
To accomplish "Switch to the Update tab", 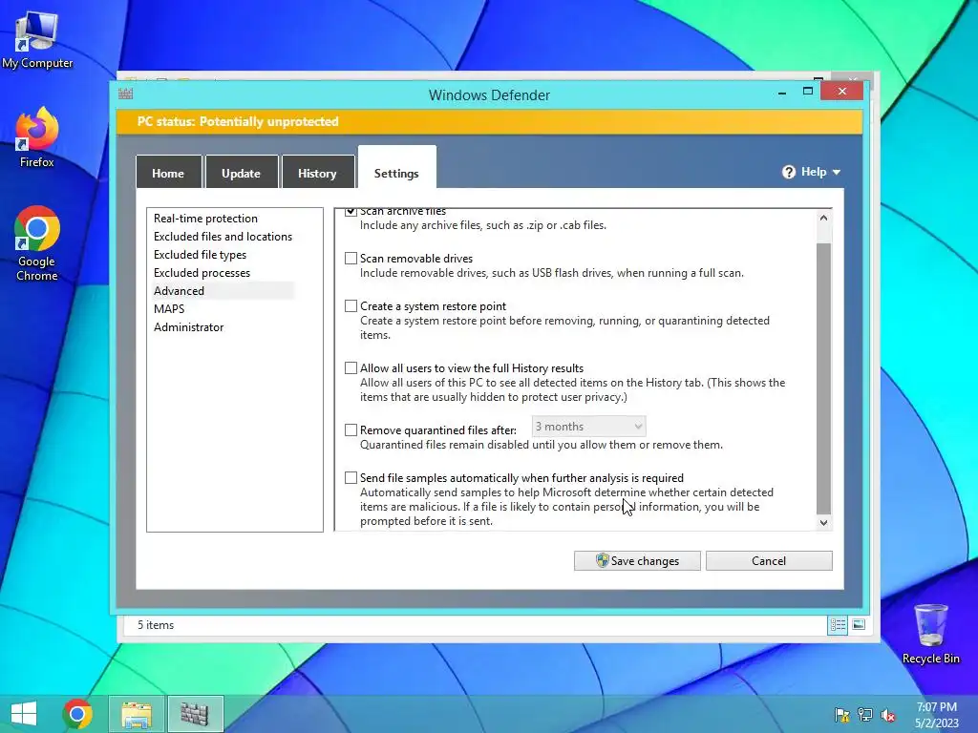I will [x=242, y=172].
